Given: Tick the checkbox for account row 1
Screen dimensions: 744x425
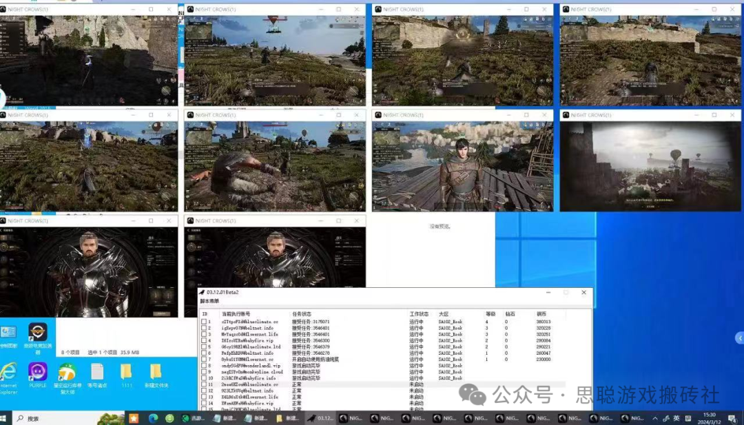Looking at the screenshot, I should [x=204, y=322].
